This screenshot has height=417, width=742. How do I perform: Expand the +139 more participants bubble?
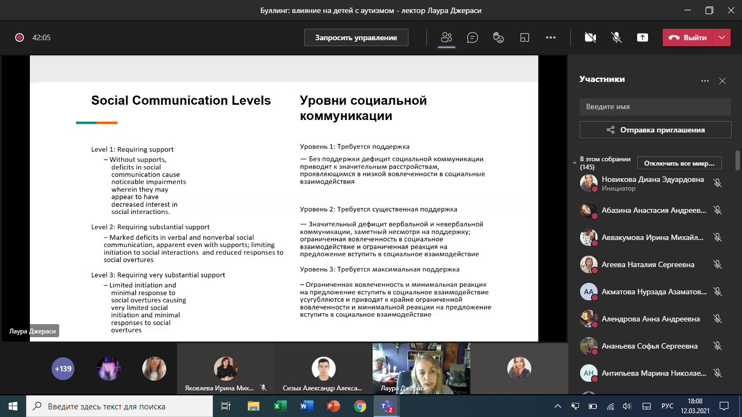pyautogui.click(x=62, y=369)
